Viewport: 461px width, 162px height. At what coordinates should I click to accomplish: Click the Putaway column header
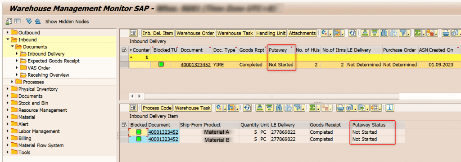pos(281,50)
